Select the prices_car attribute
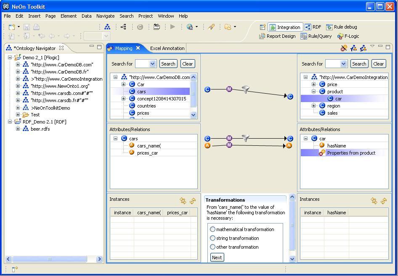 pyautogui.click(x=148, y=153)
